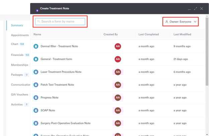Image resolution: width=209 pixels, height=136 pixels.
Task: Click the Name column header
Action: tap(37, 34)
